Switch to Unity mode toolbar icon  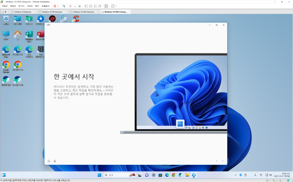pos(100,6)
